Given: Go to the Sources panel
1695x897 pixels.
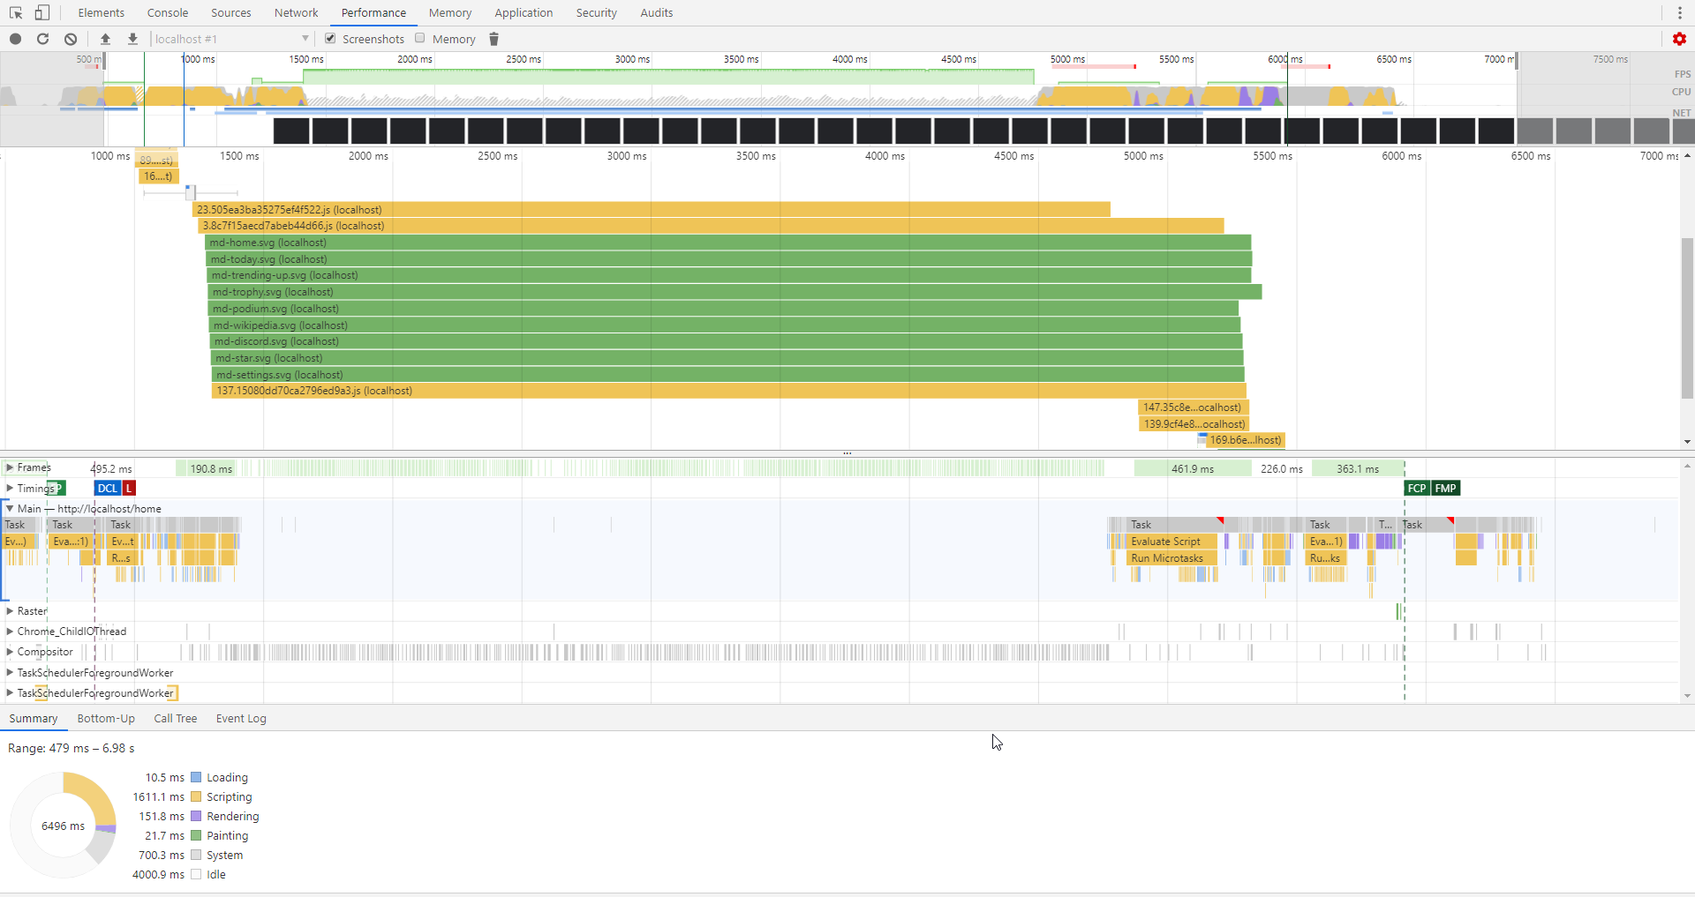Looking at the screenshot, I should [x=231, y=12].
